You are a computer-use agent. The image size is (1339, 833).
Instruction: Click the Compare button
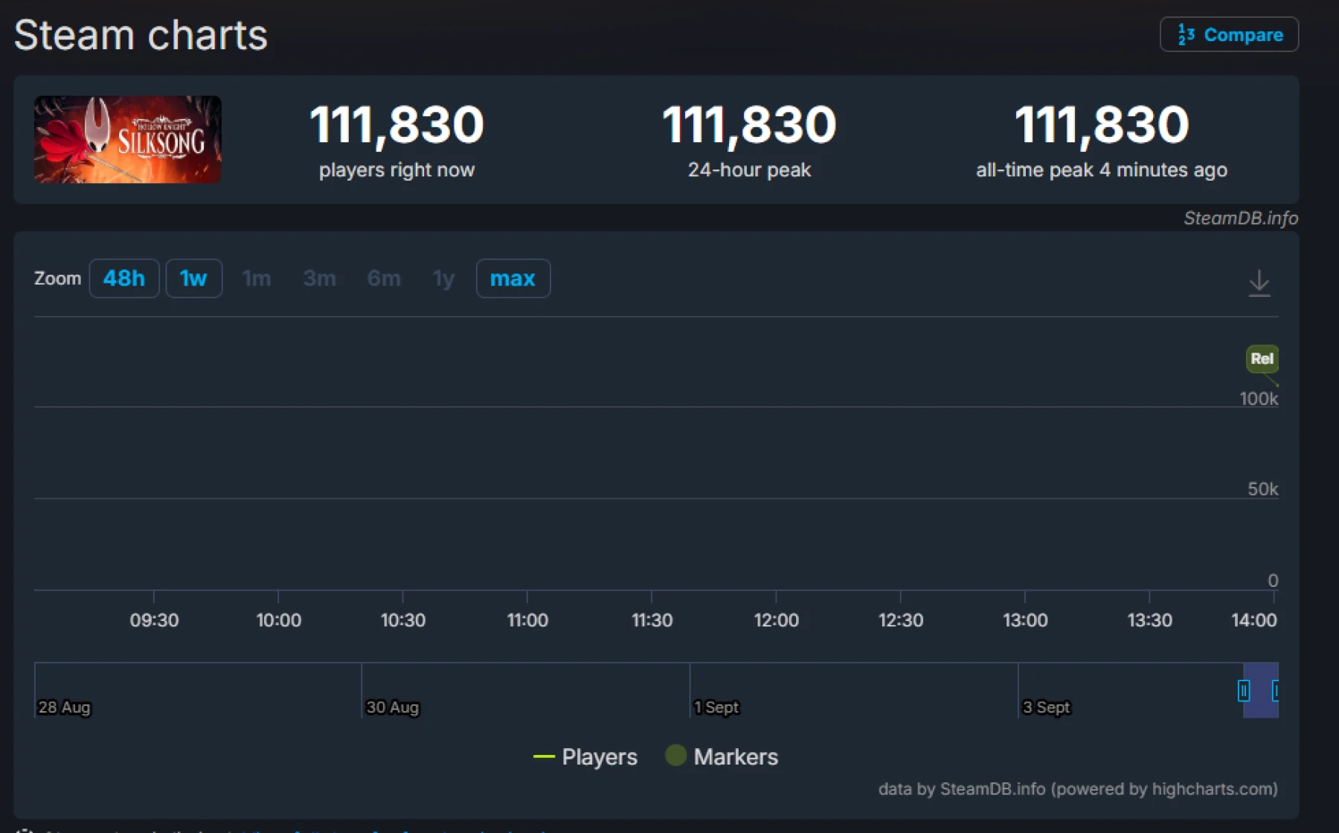tap(1230, 35)
